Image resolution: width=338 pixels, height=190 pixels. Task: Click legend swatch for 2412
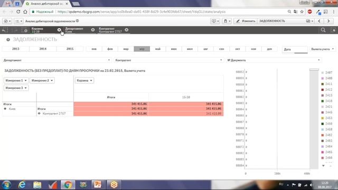coord(323,90)
